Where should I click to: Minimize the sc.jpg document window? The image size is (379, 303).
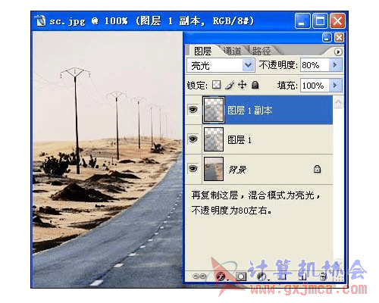click(302, 20)
